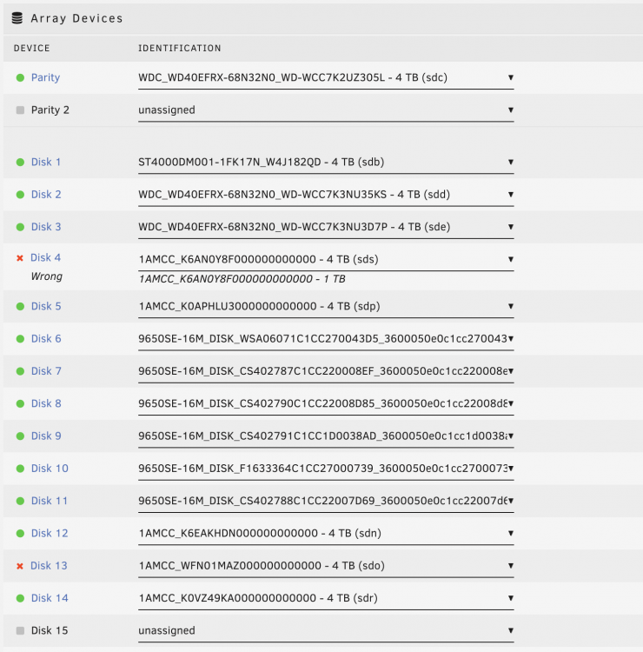Open the Disk 14 device dropdown (sdr)
This screenshot has width=643, height=652.
[x=326, y=598]
